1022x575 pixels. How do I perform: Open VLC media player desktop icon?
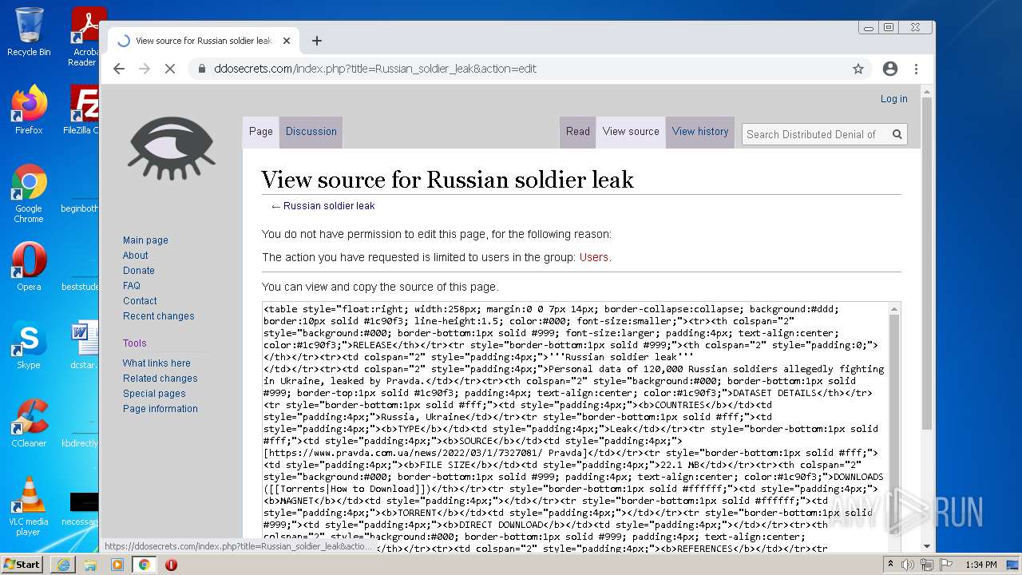(29, 506)
